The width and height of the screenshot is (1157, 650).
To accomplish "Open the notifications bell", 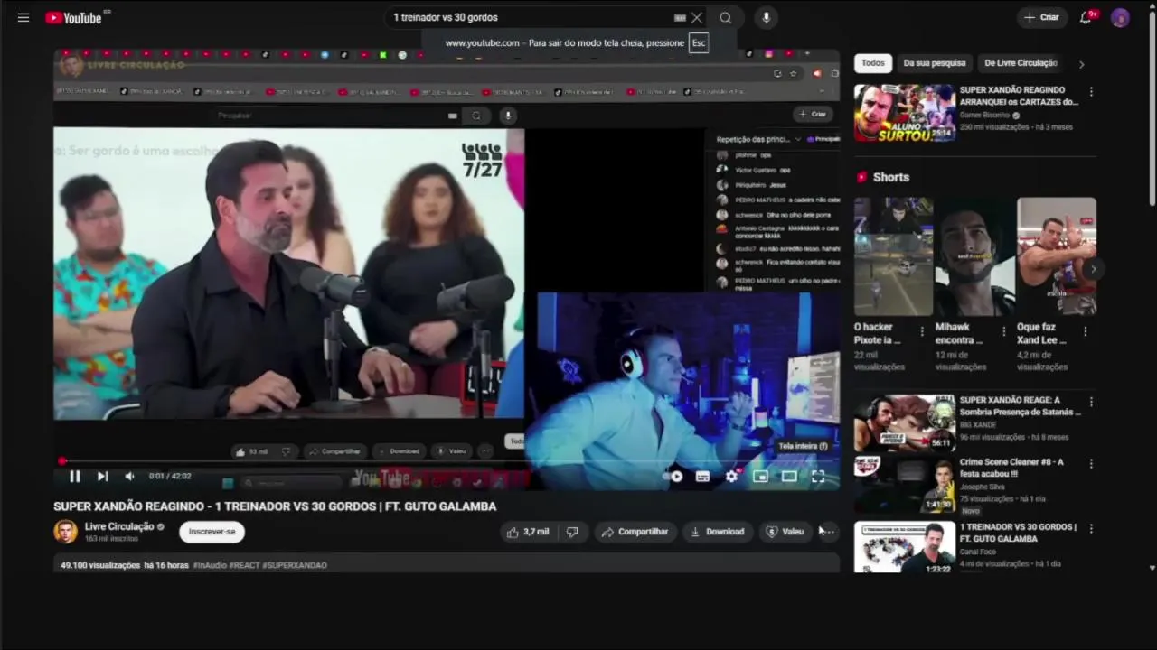I will 1086,17.
